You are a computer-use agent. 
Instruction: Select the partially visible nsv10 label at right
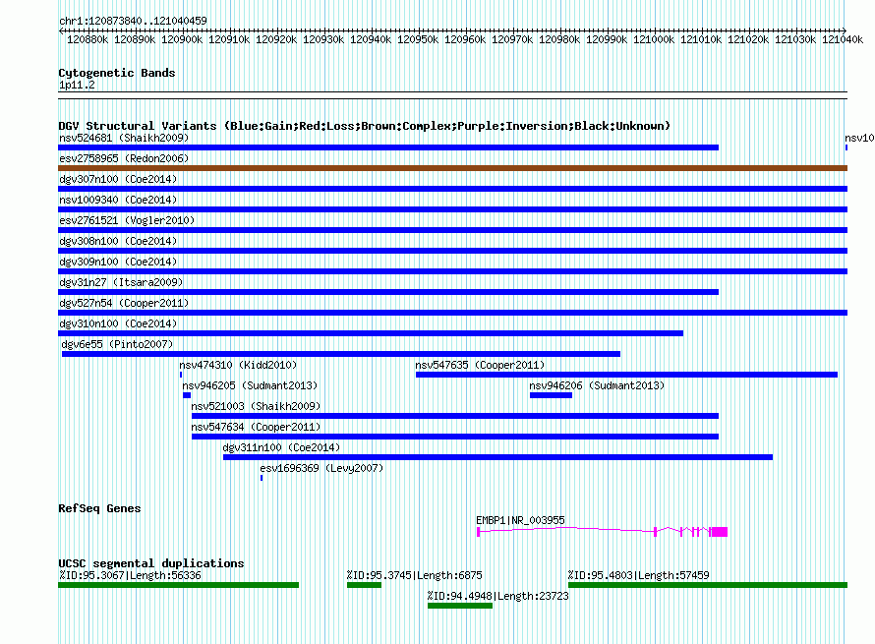(859, 138)
